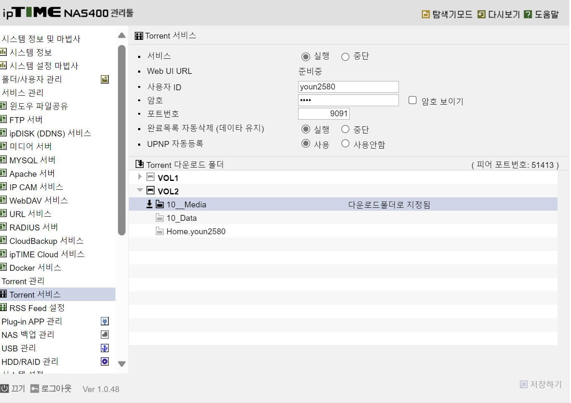Click the 로그아웃 logout icon
Viewport: 571px width, 403px height.
34,388
